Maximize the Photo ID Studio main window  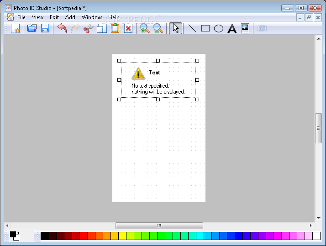click(301, 8)
